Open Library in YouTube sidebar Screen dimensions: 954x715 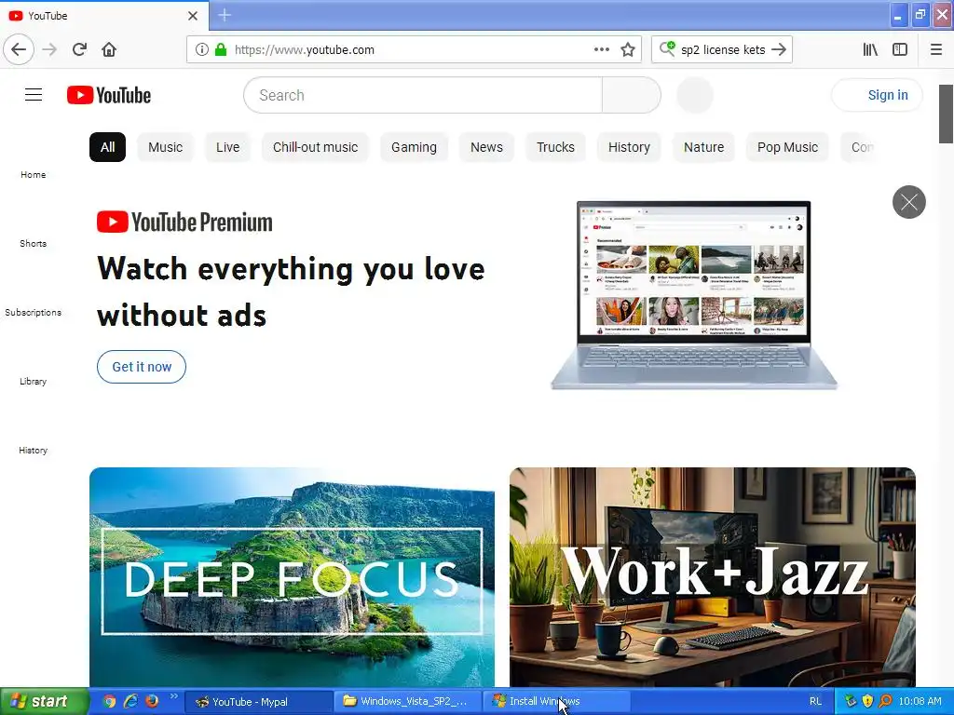pos(33,381)
